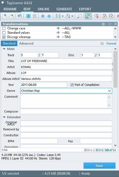The image size is (119, 177).
Task: Click the Disc number field
Action: click(88, 55)
